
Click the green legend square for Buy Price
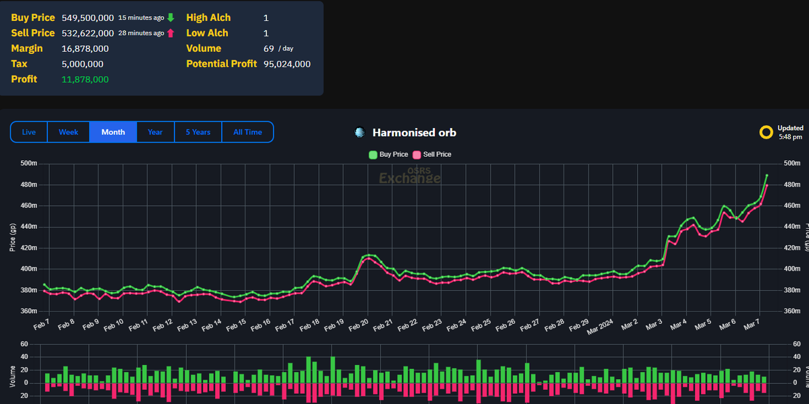click(373, 154)
